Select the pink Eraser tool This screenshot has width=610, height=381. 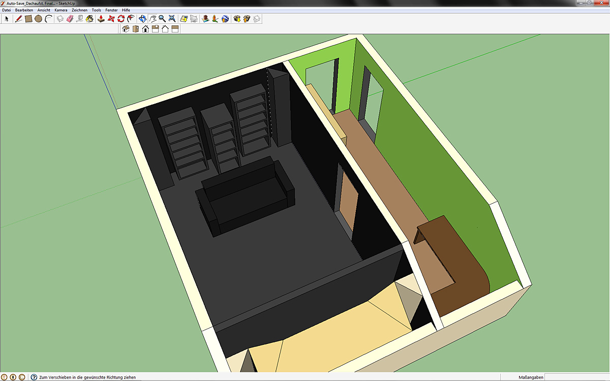click(x=70, y=19)
